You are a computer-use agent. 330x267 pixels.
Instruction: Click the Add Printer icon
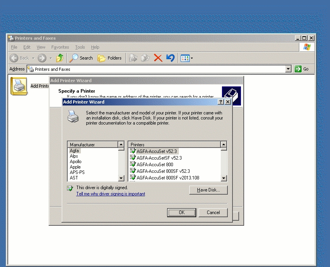(x=19, y=86)
